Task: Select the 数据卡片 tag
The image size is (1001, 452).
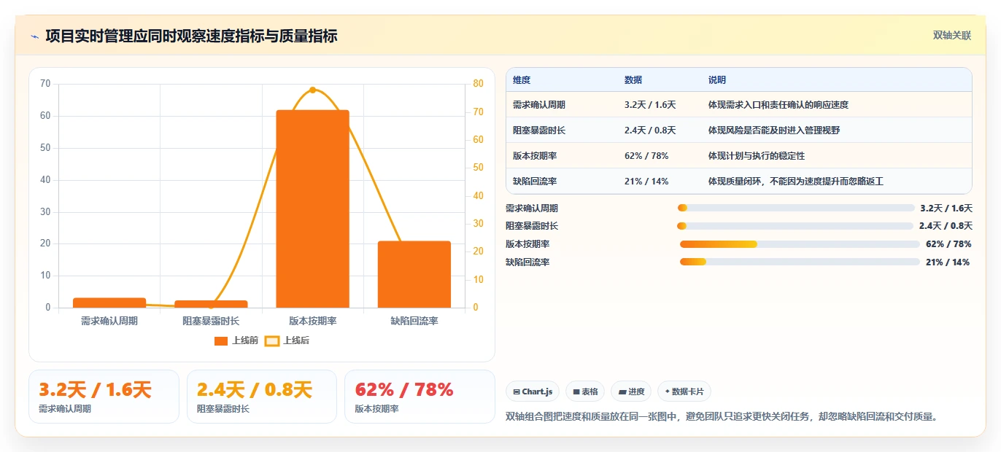Action: [x=684, y=391]
